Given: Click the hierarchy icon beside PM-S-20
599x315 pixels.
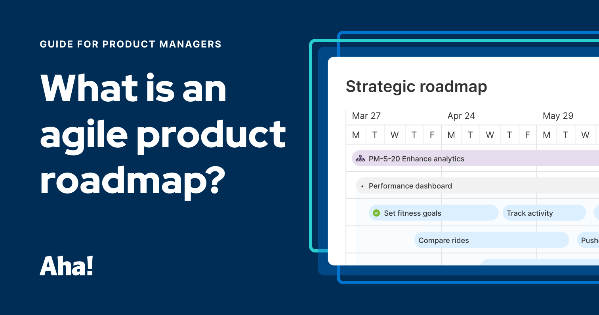Looking at the screenshot, I should coord(360,158).
